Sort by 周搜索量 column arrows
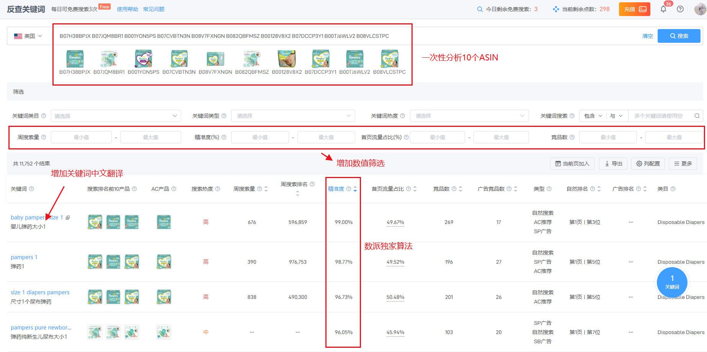Image resolution: width=707 pixels, height=352 pixels. [266, 189]
